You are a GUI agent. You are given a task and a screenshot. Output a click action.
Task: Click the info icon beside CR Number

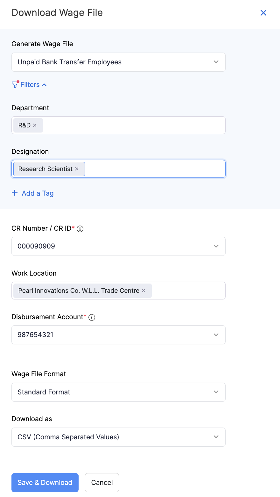(80, 228)
